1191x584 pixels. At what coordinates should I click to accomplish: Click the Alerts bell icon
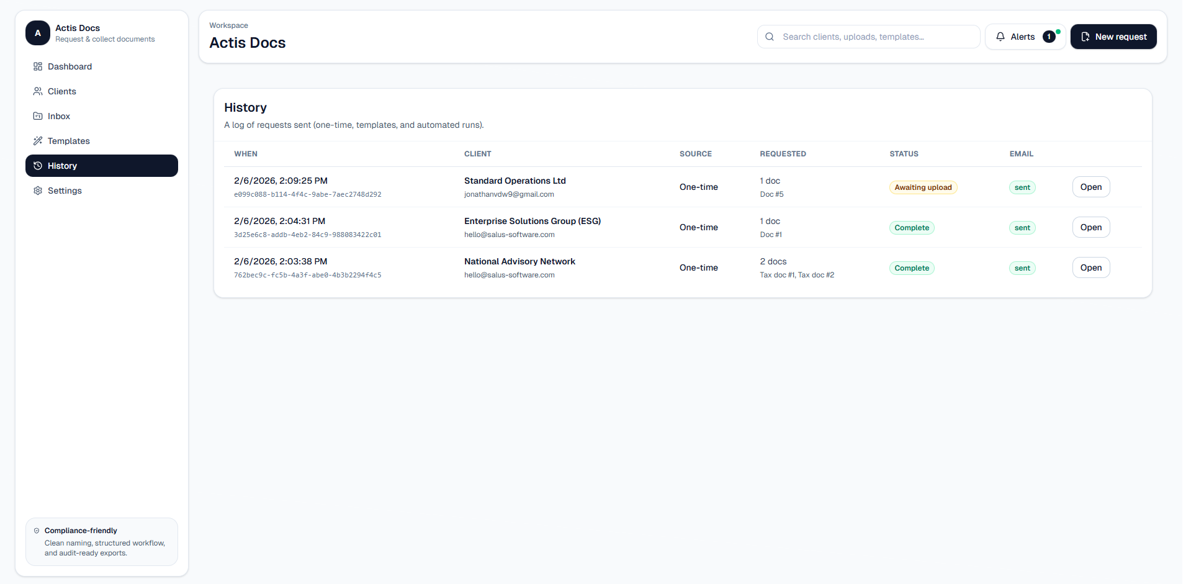pyautogui.click(x=999, y=36)
